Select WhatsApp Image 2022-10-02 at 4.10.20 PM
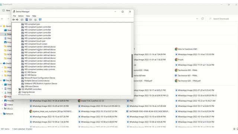238x134 pixels. 196,122
